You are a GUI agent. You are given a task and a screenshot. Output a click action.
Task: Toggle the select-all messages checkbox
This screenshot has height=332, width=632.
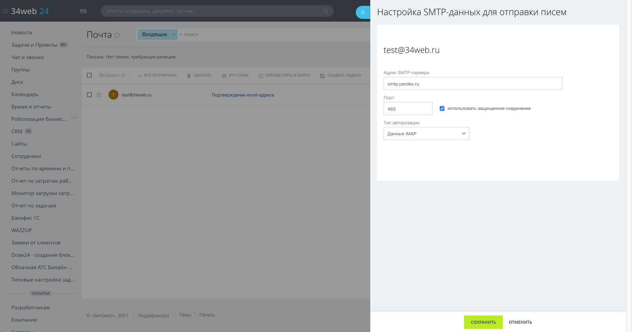point(89,75)
